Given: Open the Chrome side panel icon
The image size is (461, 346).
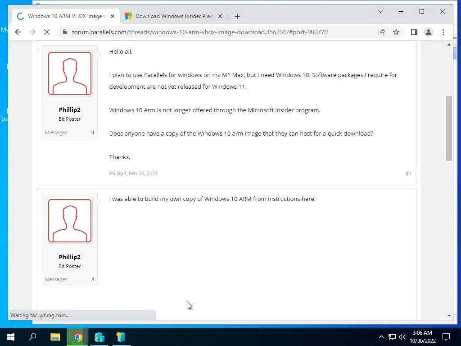Looking at the screenshot, I should 414,32.
